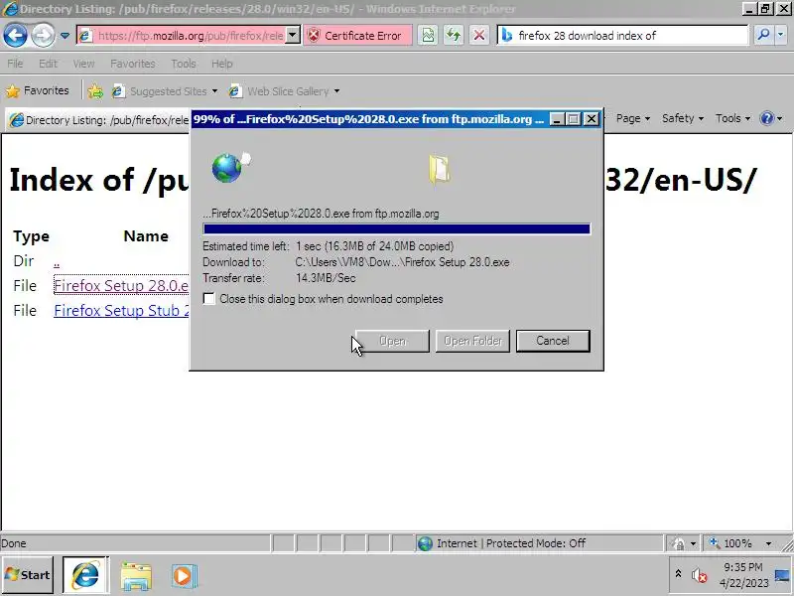Click the Done status bar text

pos(13,543)
